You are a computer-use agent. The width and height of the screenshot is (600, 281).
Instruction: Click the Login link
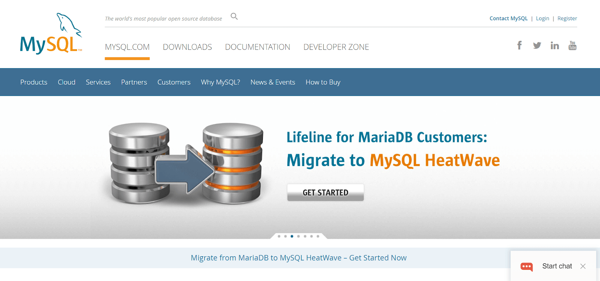click(x=543, y=18)
